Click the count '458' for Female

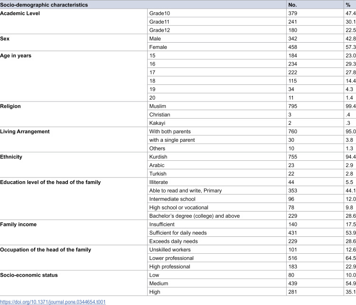[x=293, y=47]
